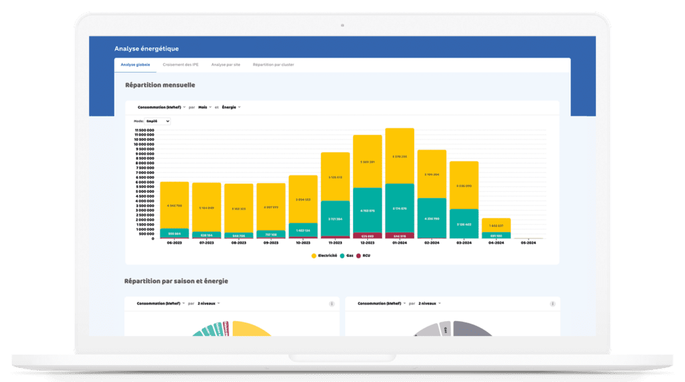
Task: Open the Mois grouping dropdown
Action: pos(204,107)
